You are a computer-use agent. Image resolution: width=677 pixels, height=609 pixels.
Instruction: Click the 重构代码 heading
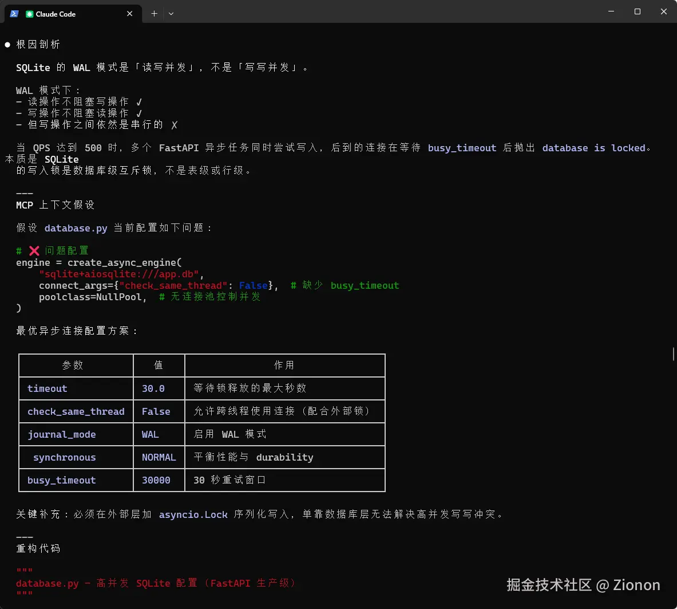click(x=38, y=548)
